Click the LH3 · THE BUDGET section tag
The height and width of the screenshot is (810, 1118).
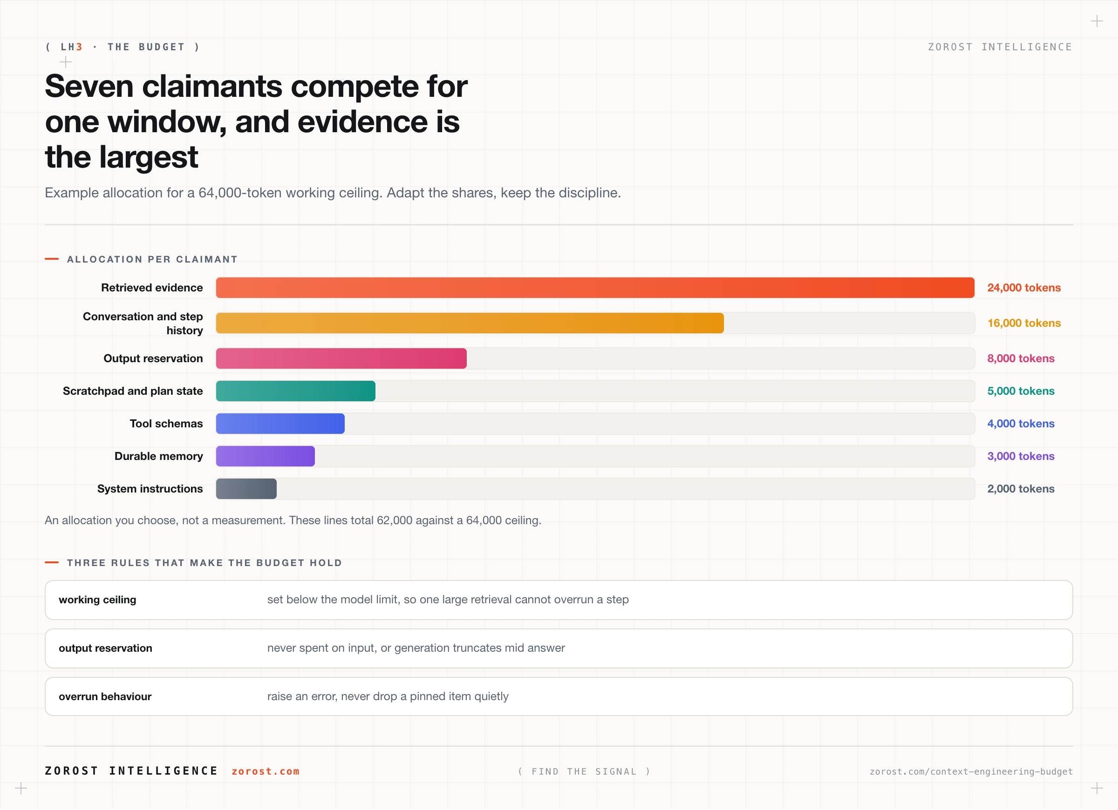tap(123, 47)
